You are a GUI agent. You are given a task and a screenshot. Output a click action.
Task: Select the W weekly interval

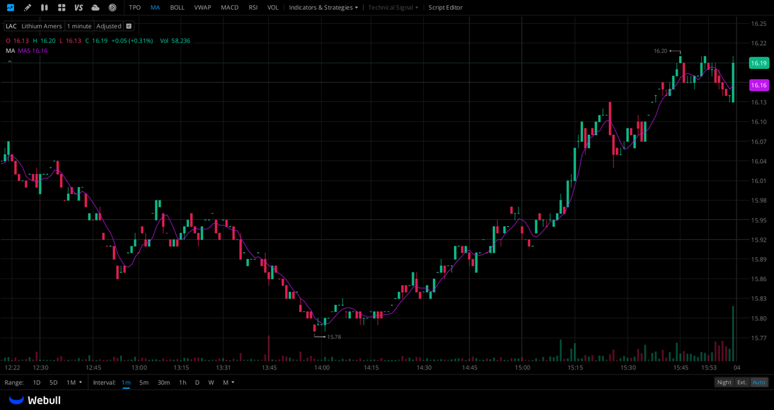point(211,382)
